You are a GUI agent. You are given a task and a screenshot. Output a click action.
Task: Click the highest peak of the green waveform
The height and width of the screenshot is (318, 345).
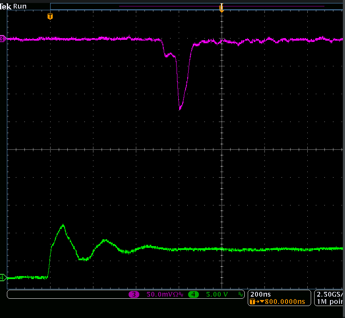pos(63,225)
